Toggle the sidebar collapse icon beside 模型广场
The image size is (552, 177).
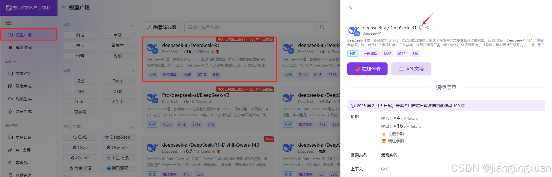[x=64, y=8]
